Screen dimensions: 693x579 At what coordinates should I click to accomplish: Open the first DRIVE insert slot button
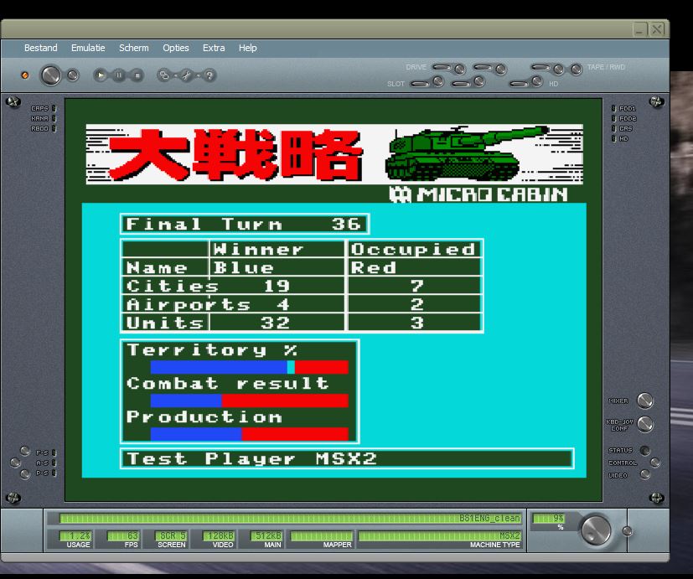coord(442,67)
